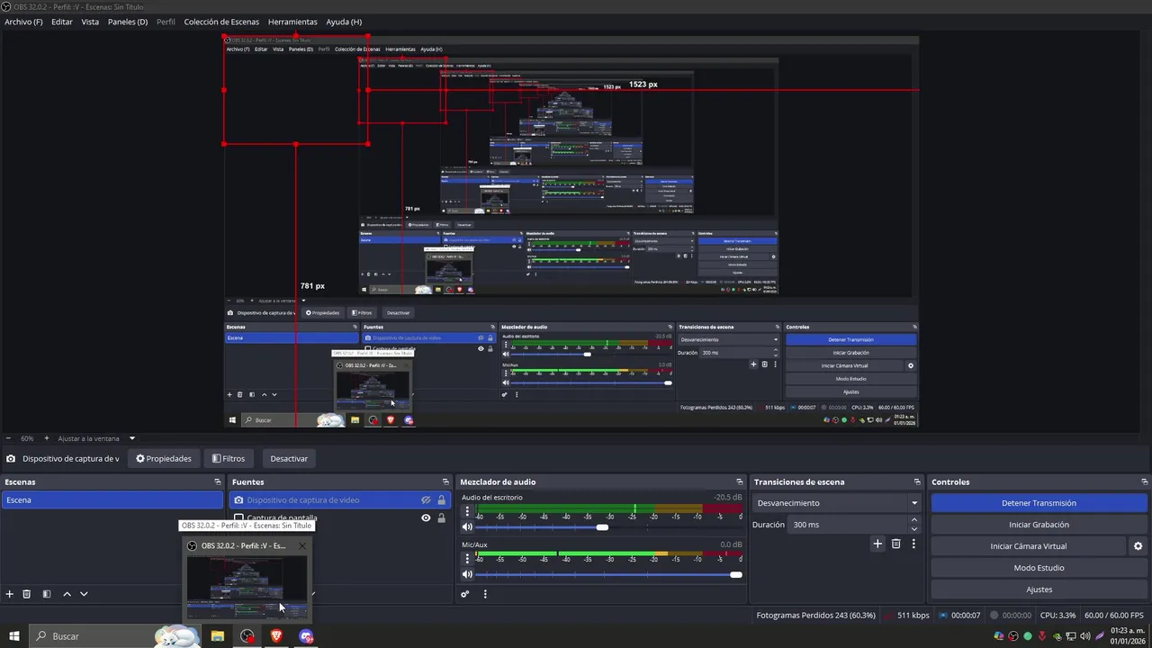The image size is (1152, 648).
Task: Open the preview scaling dropdown arrow
Action: [131, 438]
